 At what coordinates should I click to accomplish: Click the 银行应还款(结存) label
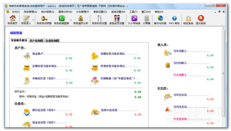44,110
